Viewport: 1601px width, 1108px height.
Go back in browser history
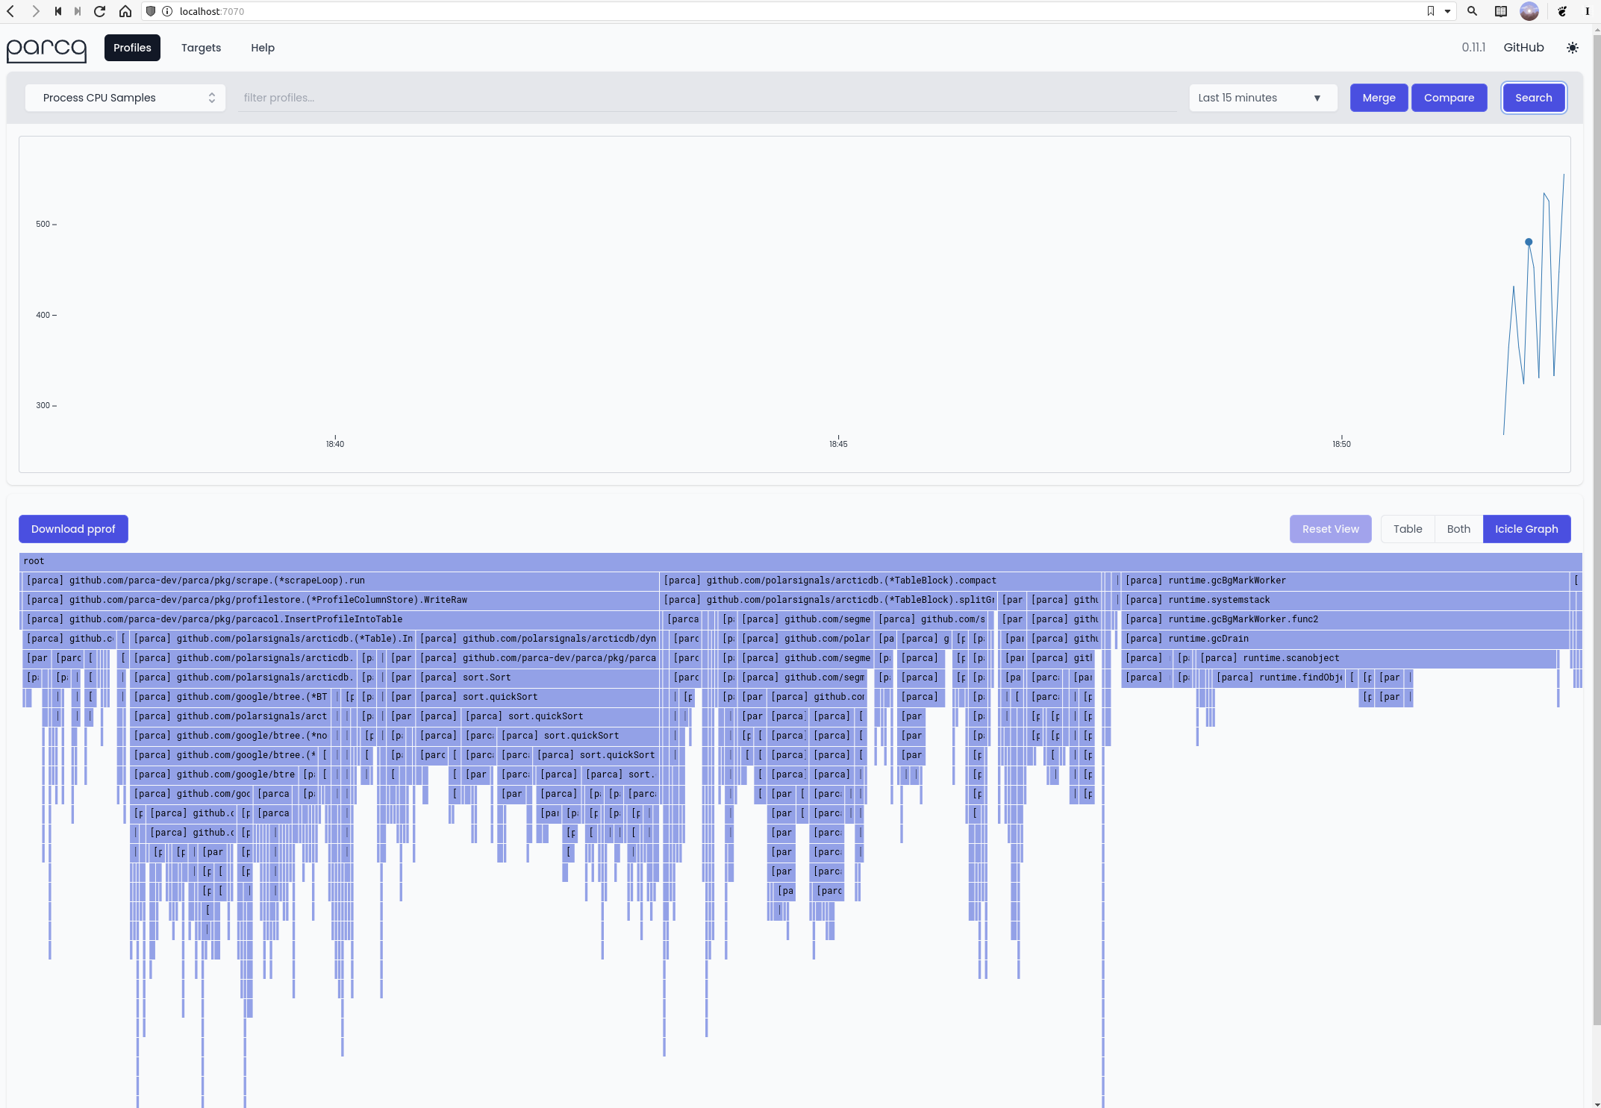[10, 11]
